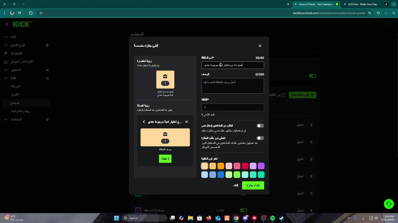Open Windows Start menu
The image size is (398, 223).
pyautogui.click(x=117, y=218)
